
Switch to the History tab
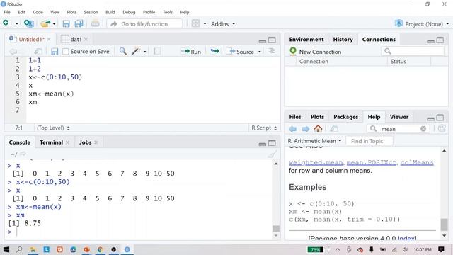(343, 40)
